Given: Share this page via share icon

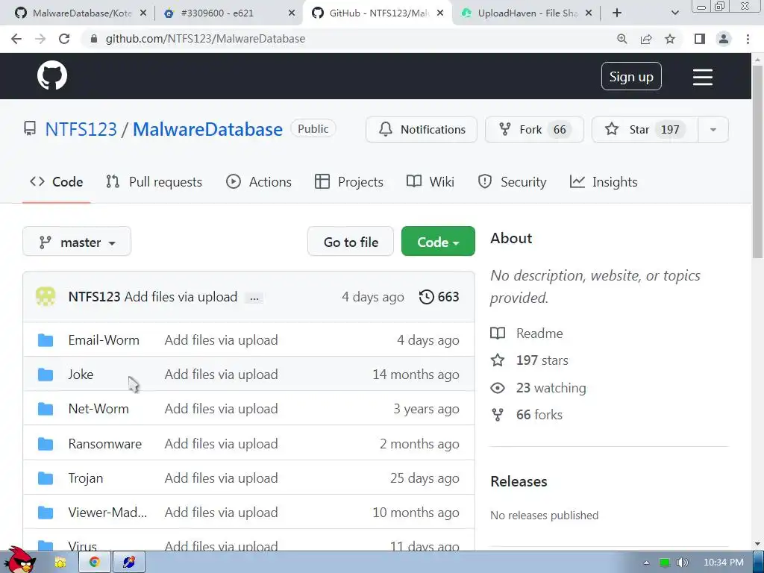Looking at the screenshot, I should (646, 39).
